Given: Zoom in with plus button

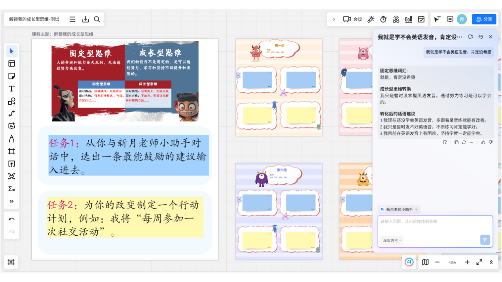Looking at the screenshot, I should pyautogui.click(x=467, y=262).
